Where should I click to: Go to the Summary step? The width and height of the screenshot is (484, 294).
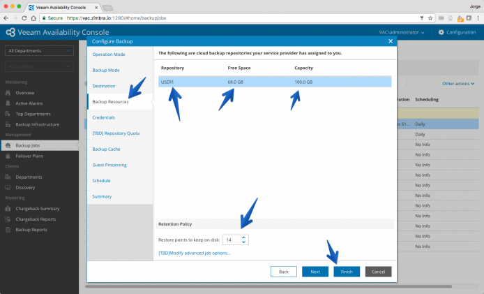tap(102, 196)
